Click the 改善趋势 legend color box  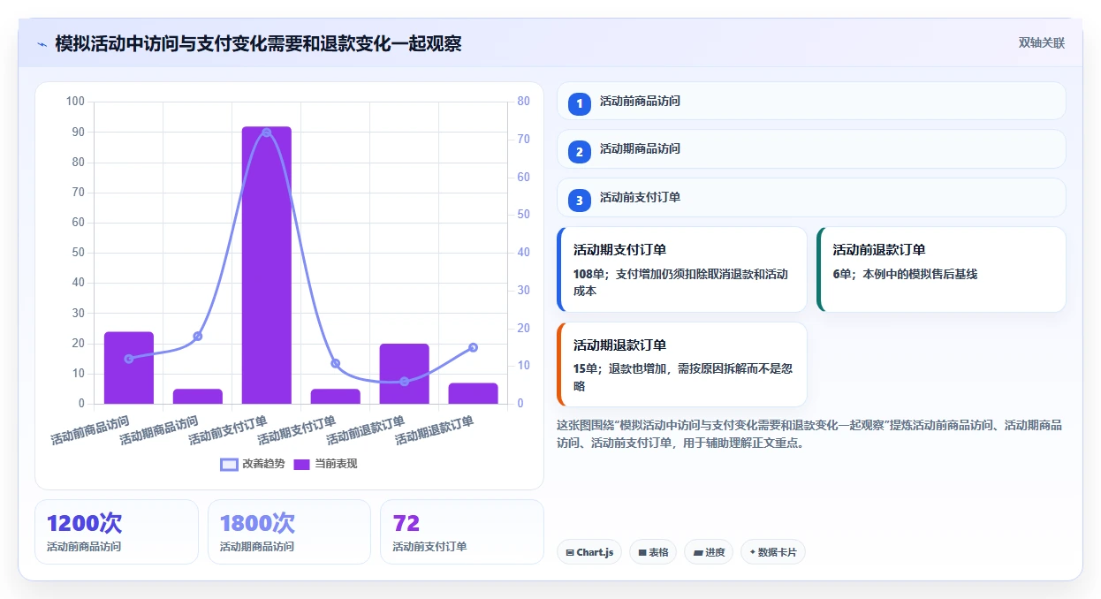(x=229, y=464)
